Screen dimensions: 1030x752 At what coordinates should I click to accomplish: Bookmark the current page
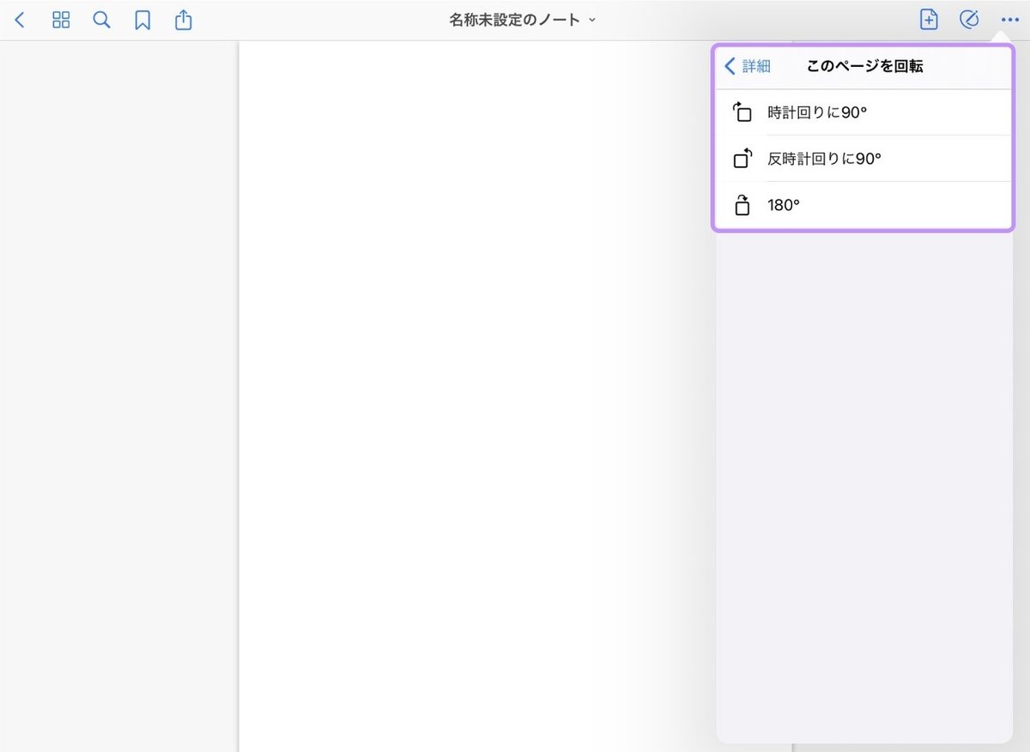142,19
